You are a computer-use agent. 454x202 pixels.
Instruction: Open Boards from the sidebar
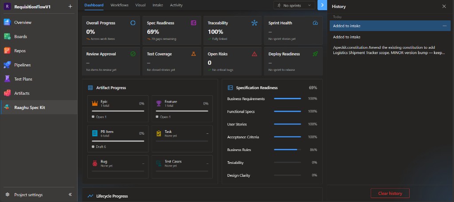click(x=39, y=36)
